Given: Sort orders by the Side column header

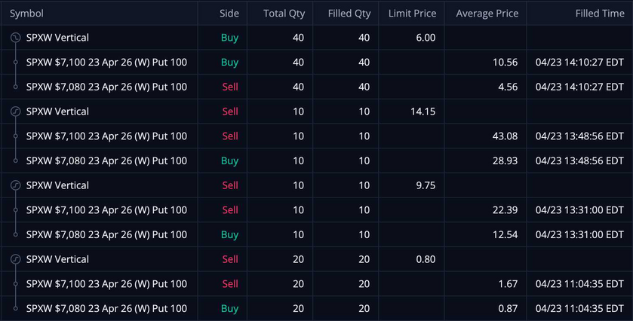Looking at the screenshot, I should click(x=229, y=14).
